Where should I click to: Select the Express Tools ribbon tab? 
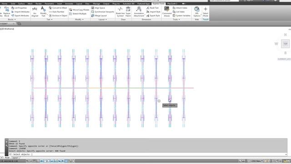click(x=159, y=4)
